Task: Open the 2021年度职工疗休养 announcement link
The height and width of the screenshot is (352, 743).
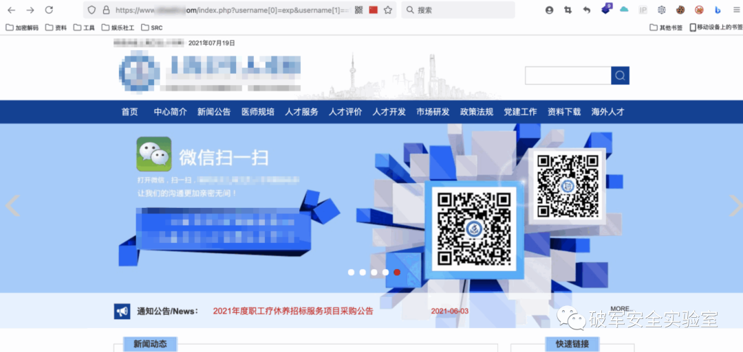Action: [x=293, y=311]
